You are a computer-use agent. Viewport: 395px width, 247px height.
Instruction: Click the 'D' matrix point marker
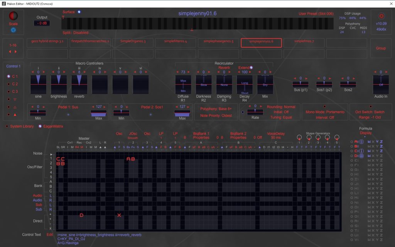tap(81, 215)
